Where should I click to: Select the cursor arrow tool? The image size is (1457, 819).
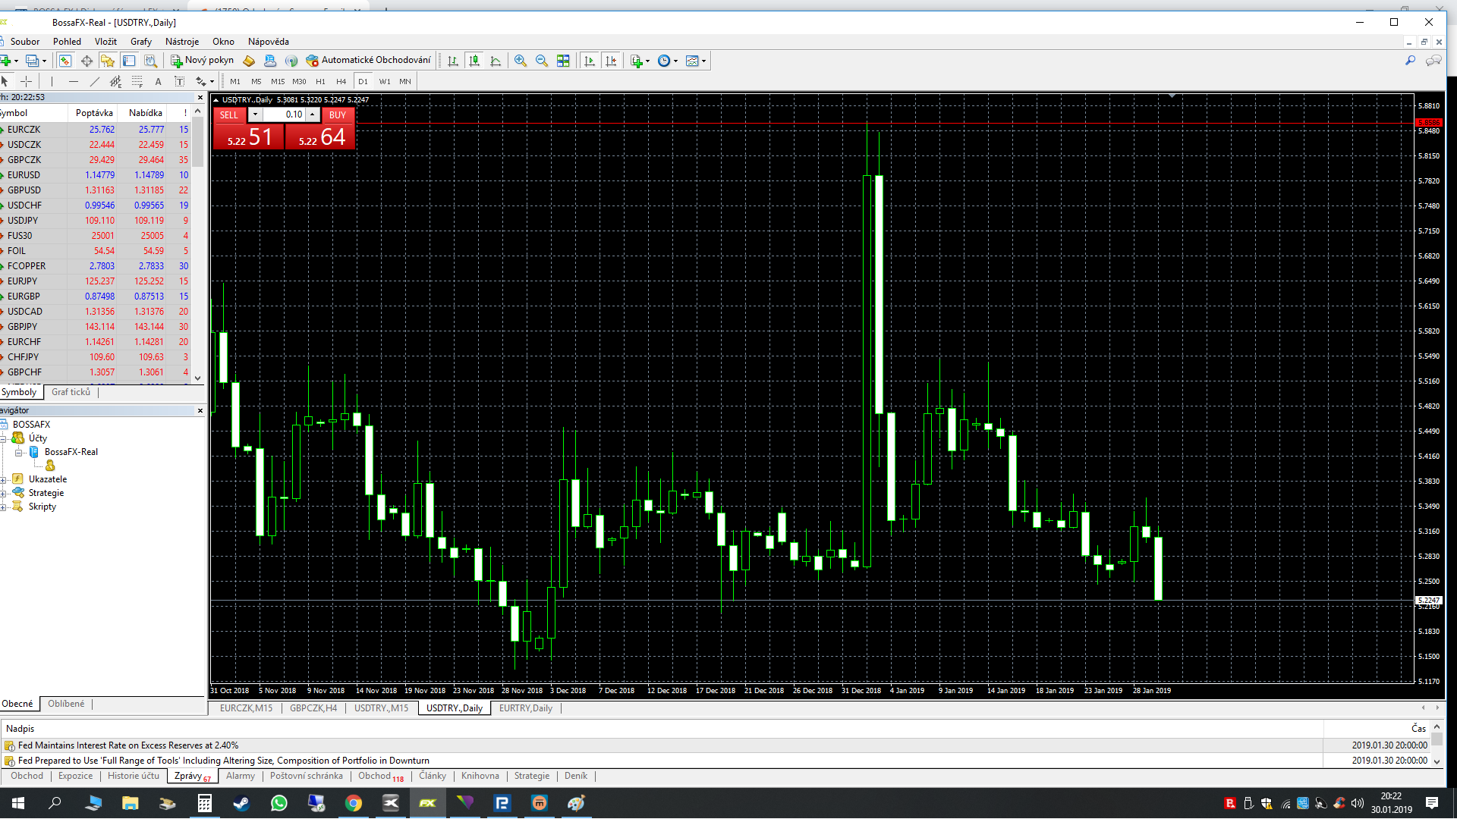tap(5, 81)
